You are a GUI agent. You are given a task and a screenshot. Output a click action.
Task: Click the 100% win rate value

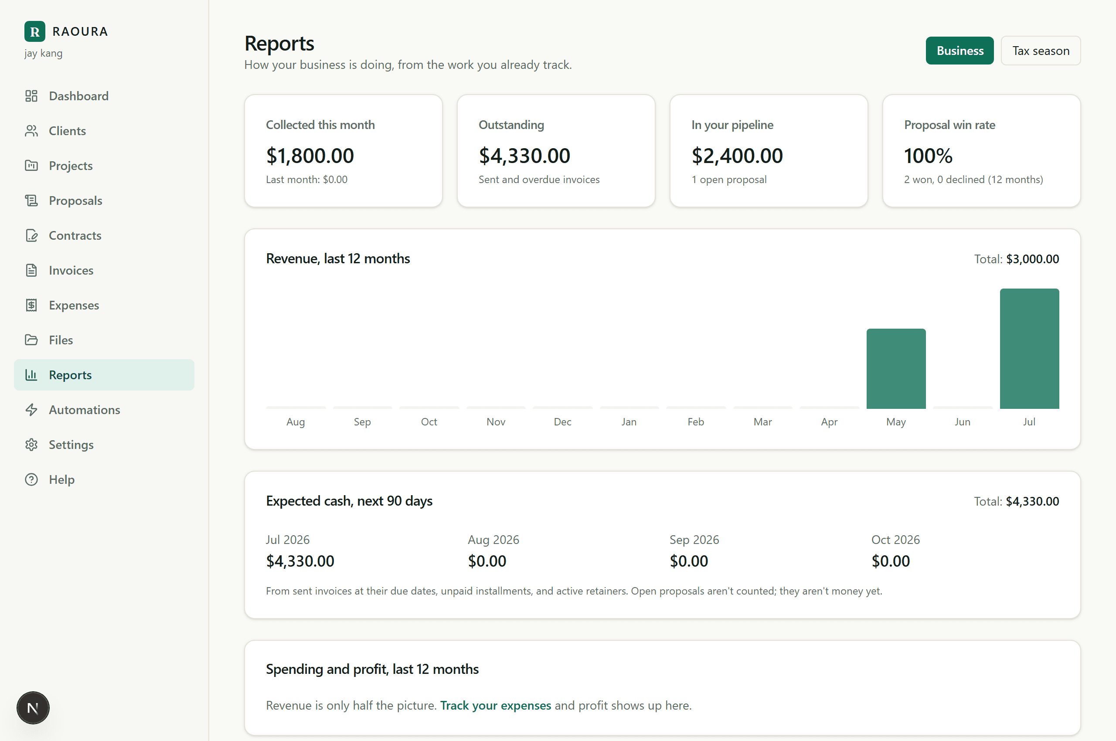[928, 156]
